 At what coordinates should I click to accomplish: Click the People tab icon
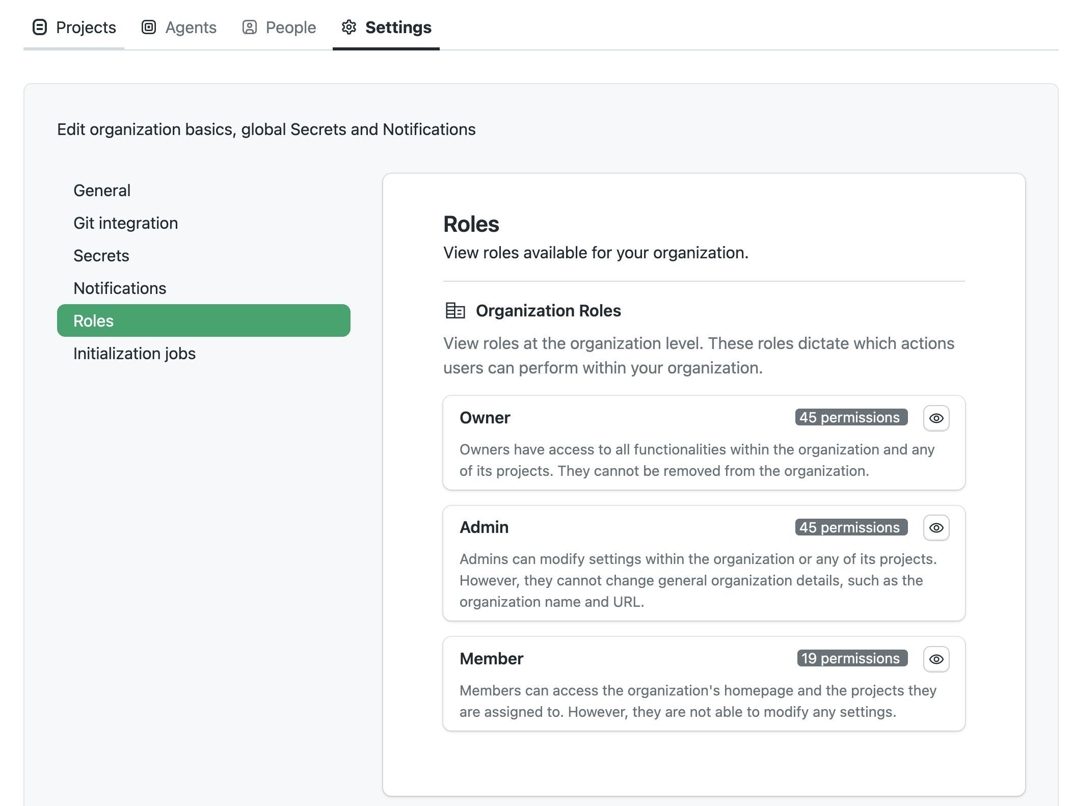click(249, 27)
